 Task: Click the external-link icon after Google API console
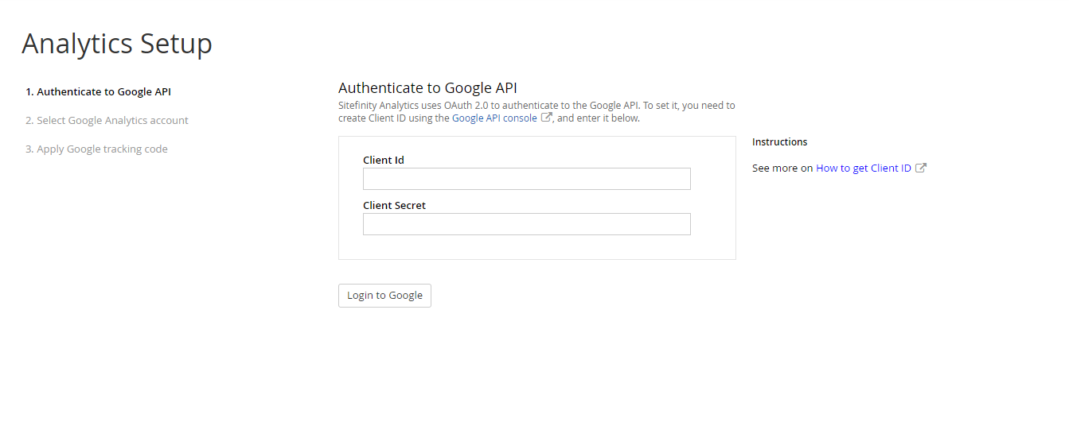pos(547,118)
